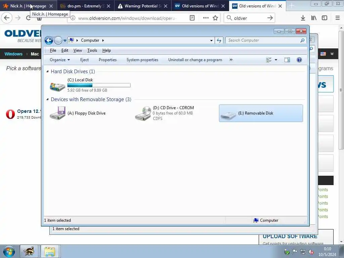This screenshot has width=344, height=258.
Task: Open the Tools menu
Action: [92, 50]
